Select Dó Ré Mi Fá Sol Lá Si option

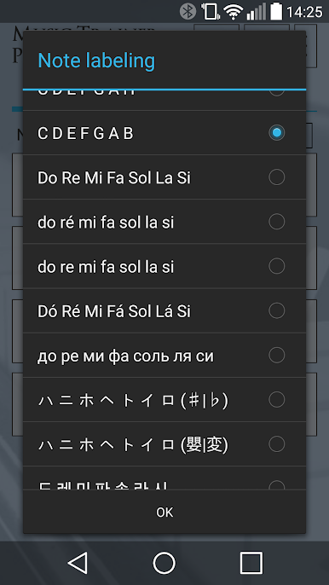(164, 310)
